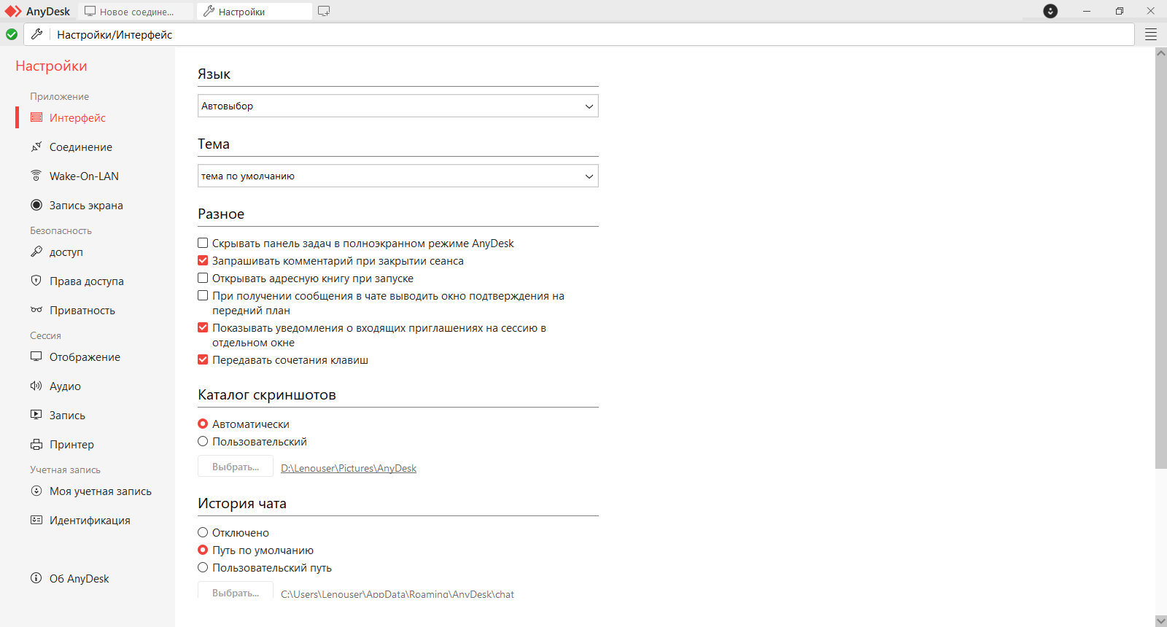This screenshot has height=627, width=1167.
Task: Open Запись экрана settings section
Action: (x=86, y=205)
